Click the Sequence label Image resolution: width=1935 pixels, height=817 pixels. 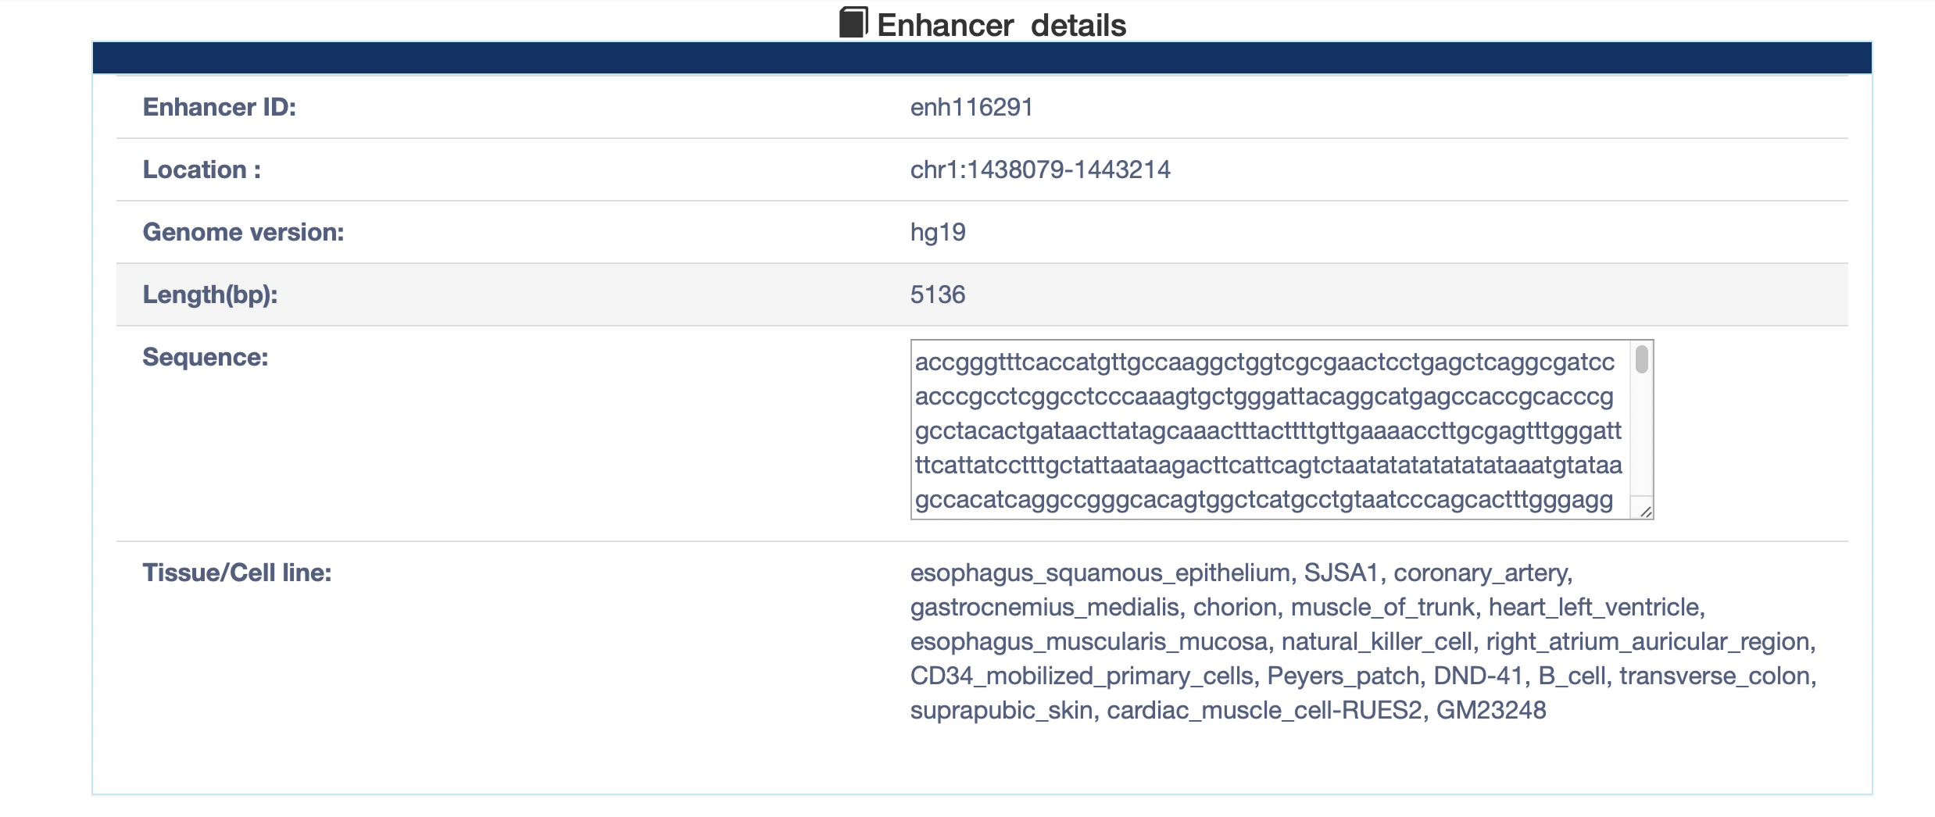click(206, 357)
